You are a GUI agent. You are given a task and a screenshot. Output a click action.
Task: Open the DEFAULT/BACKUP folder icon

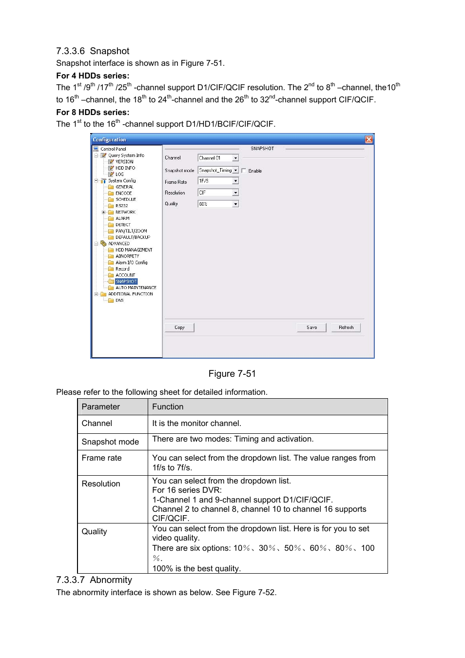tap(111, 237)
